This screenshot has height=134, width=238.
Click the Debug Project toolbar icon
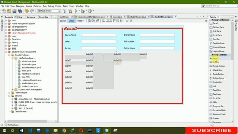(83, 11)
